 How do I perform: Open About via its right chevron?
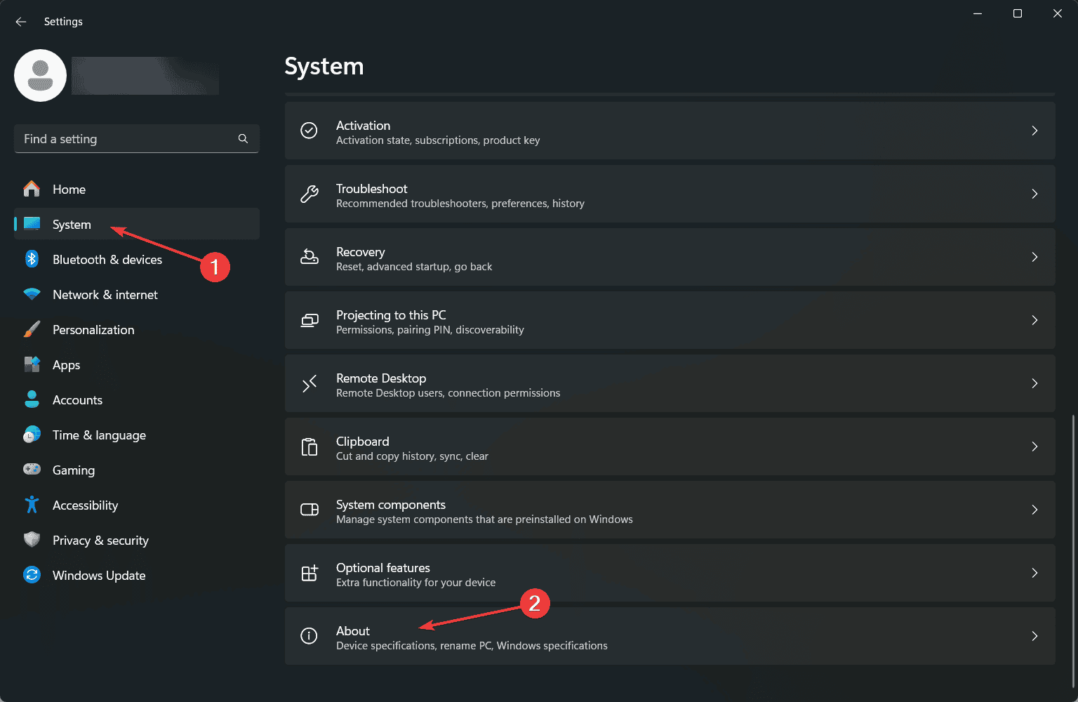pos(1034,636)
